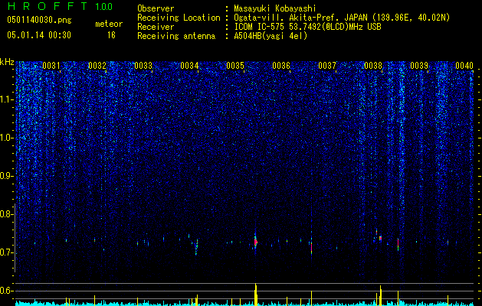
Task: Click the Receiving Location label
Action: click(x=179, y=18)
